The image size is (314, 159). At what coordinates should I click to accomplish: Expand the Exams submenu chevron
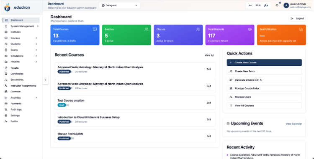click(x=36, y=50)
